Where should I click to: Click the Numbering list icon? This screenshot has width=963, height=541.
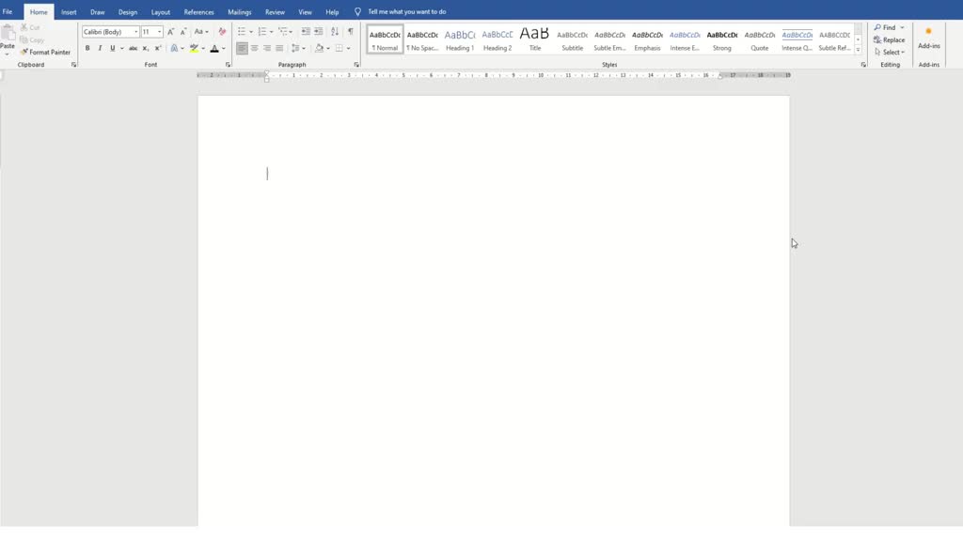click(262, 31)
